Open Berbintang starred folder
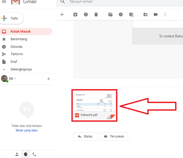 click(19, 39)
